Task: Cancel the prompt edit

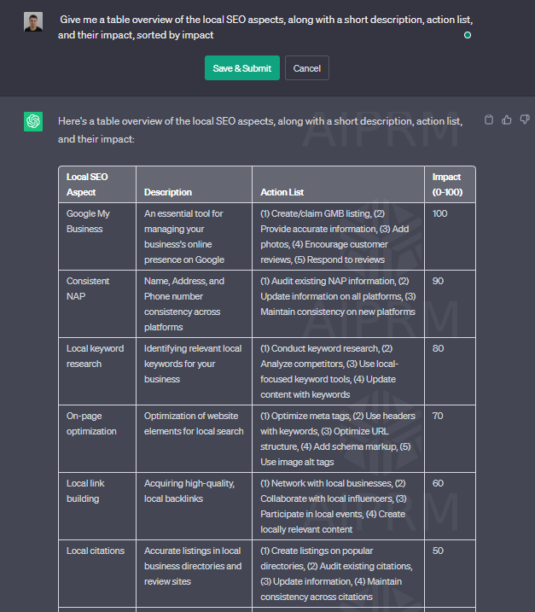Action: pyautogui.click(x=307, y=68)
